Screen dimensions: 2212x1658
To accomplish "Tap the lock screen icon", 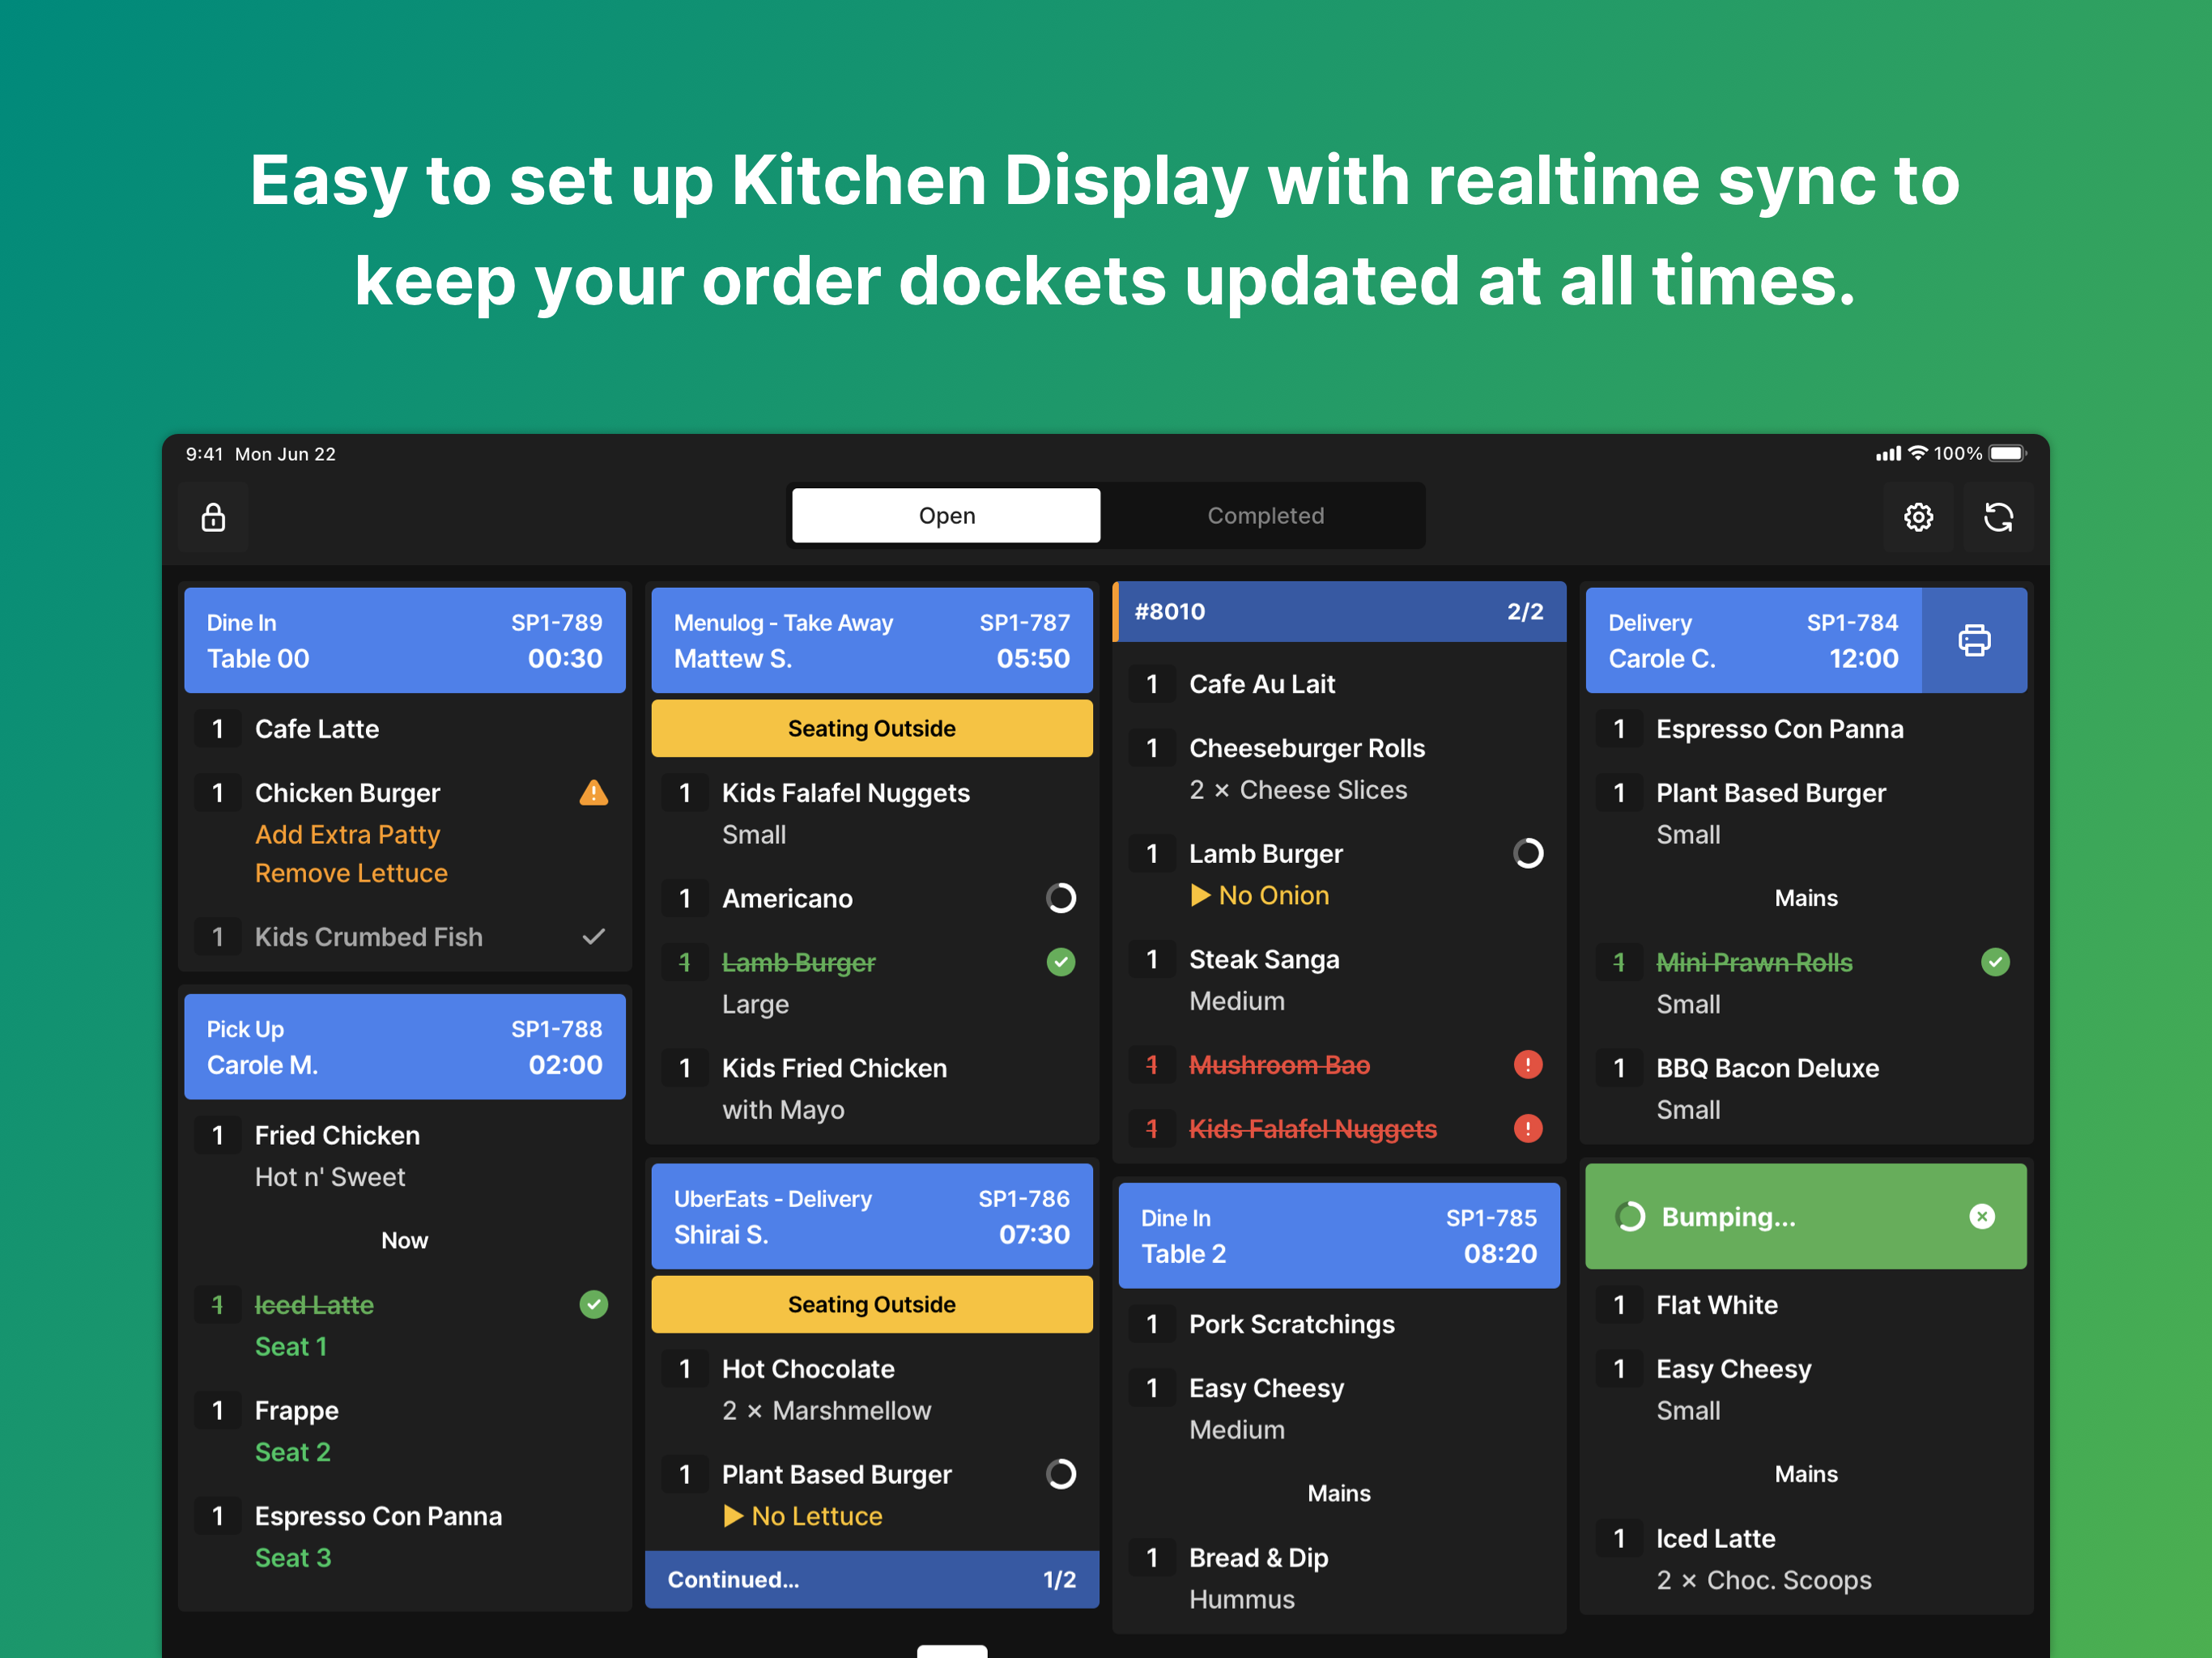I will (x=213, y=517).
